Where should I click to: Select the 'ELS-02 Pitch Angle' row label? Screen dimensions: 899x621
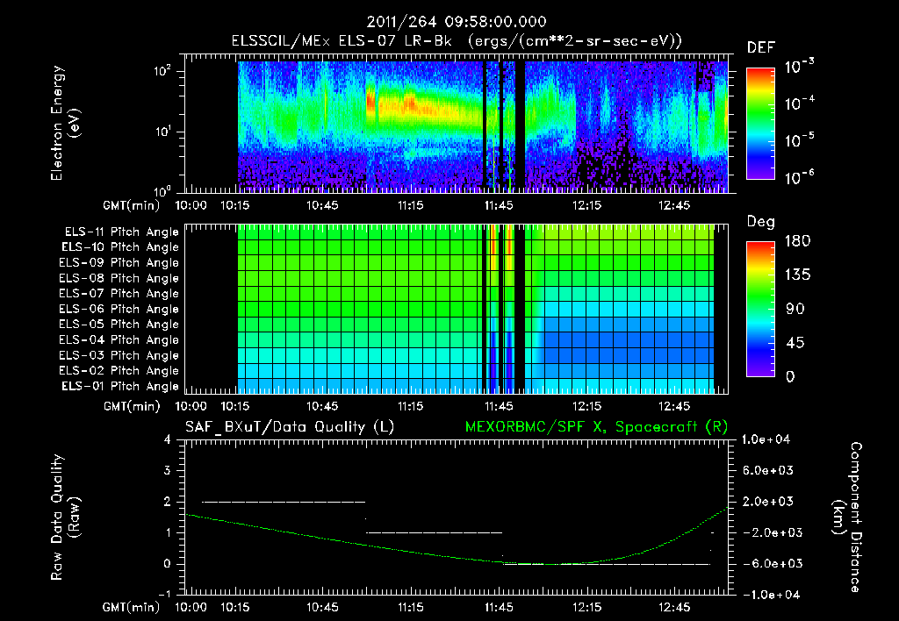coord(119,371)
